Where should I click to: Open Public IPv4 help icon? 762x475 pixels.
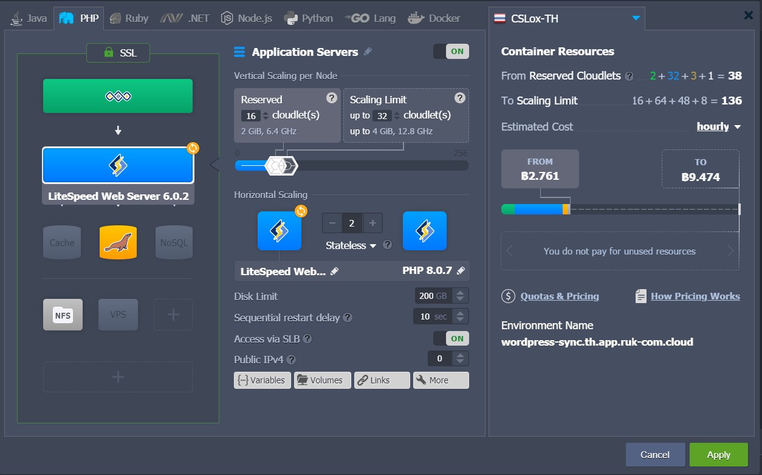pos(291,360)
